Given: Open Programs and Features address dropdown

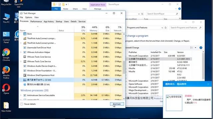Looking at the screenshot, I should pos(162,28).
